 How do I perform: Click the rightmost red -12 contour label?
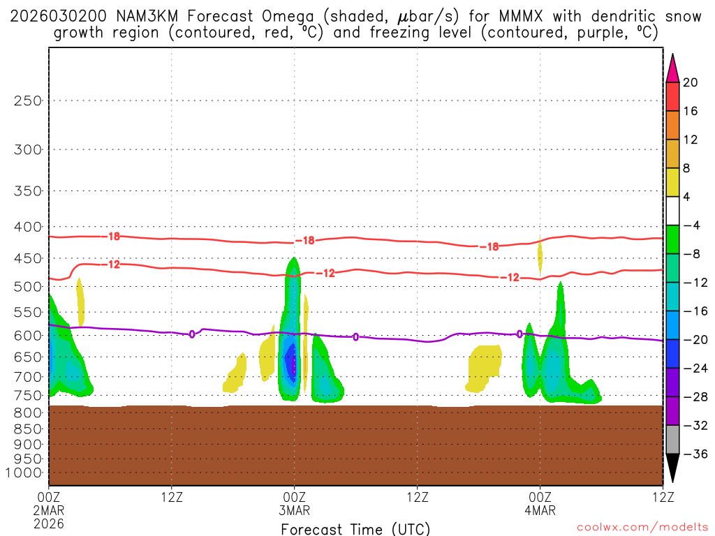tap(510, 277)
